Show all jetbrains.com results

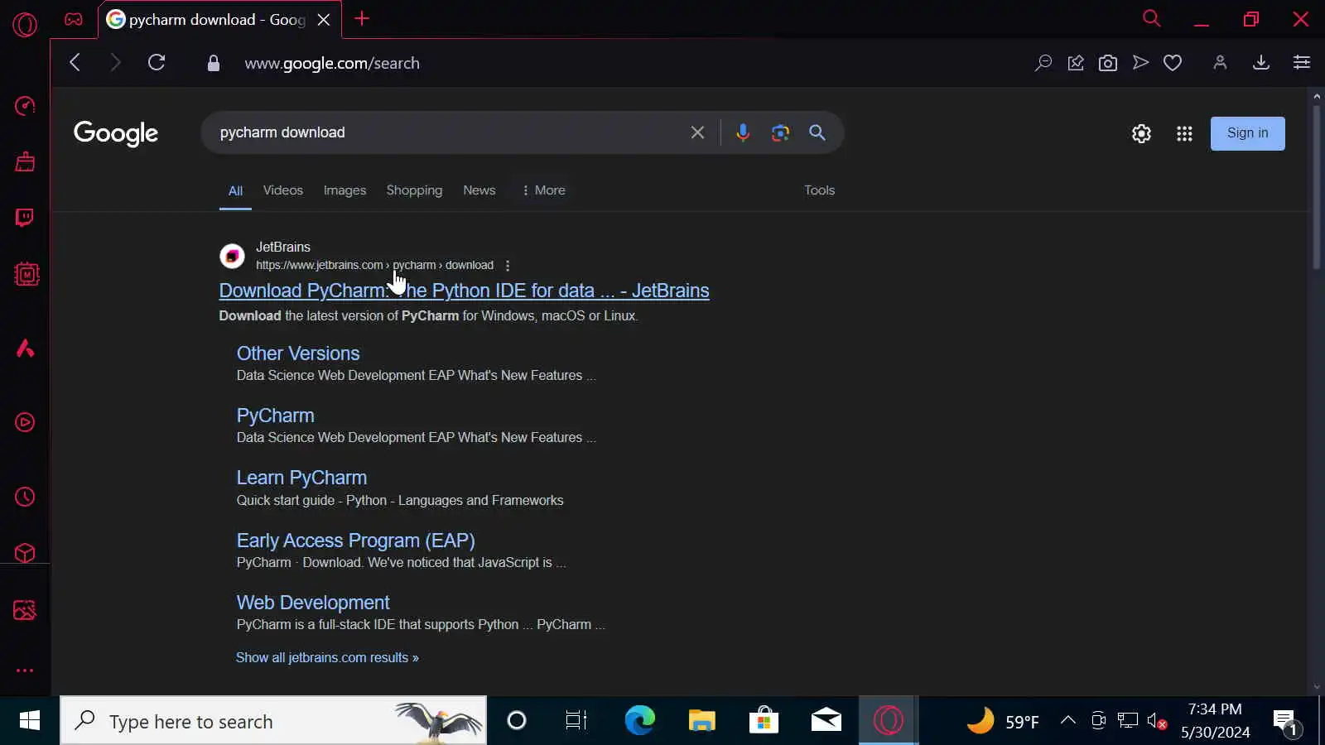click(x=327, y=657)
